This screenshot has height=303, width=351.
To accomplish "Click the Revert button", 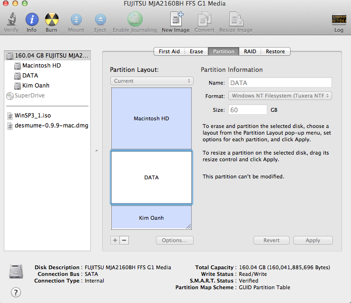I will click(x=272, y=240).
